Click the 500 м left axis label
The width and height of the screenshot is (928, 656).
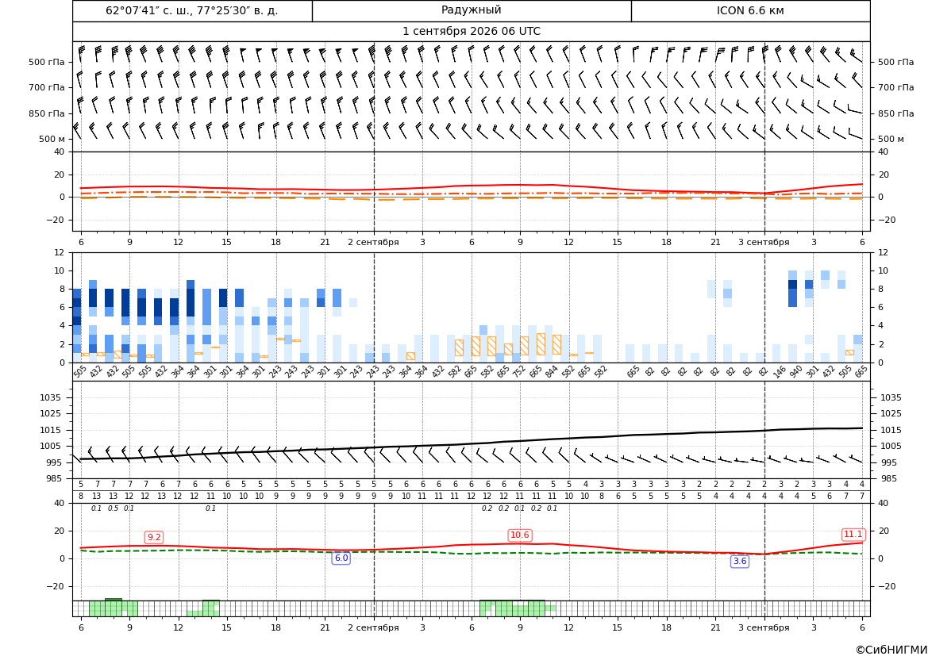[x=52, y=139]
